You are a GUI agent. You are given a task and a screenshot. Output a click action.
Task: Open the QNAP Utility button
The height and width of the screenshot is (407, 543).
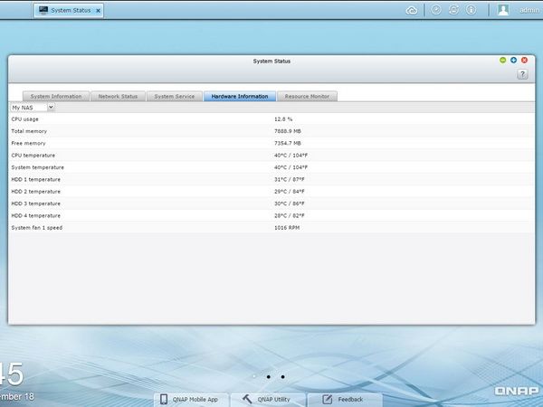click(x=268, y=400)
